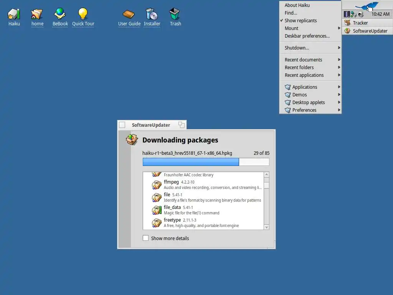This screenshot has width=393, height=295.
Task: Expand the Shutdown submenu arrow
Action: 339,48
